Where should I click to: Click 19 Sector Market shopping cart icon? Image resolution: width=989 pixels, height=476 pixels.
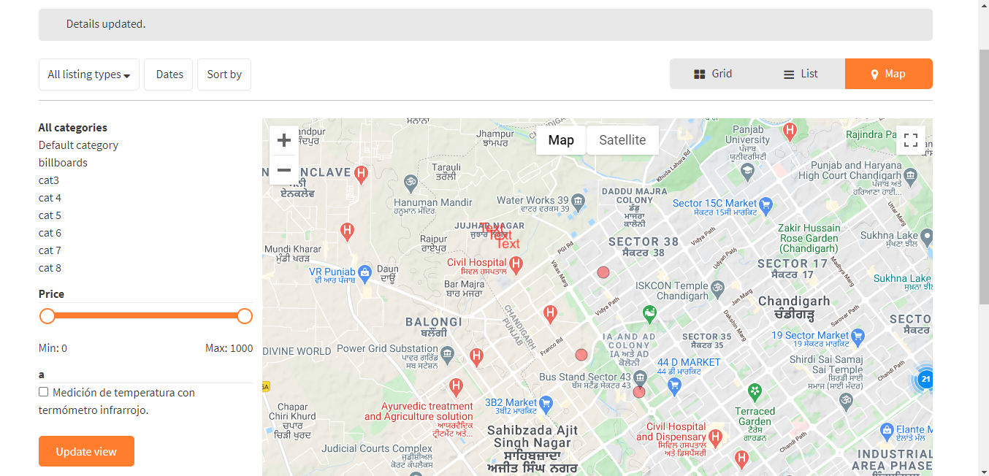(x=858, y=336)
